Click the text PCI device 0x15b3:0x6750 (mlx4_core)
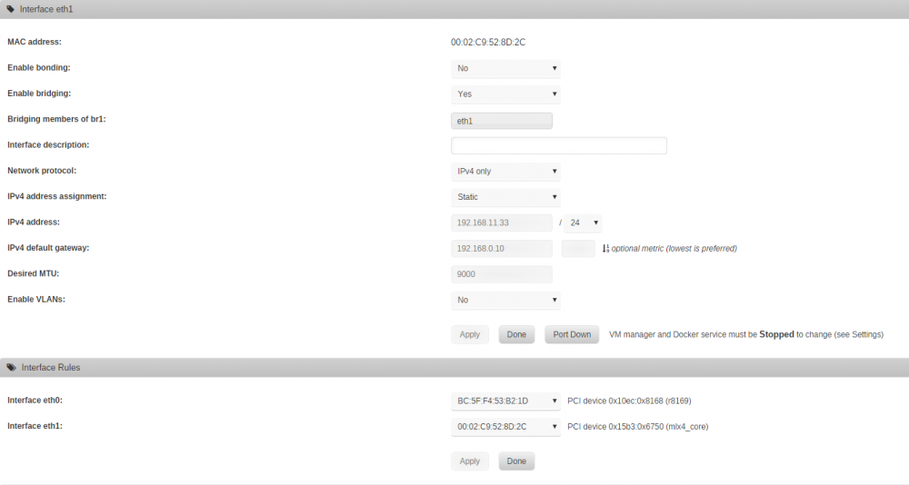The height and width of the screenshot is (485, 909). pyautogui.click(x=638, y=427)
